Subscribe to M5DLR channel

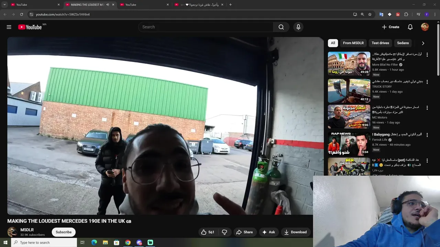pyautogui.click(x=64, y=232)
